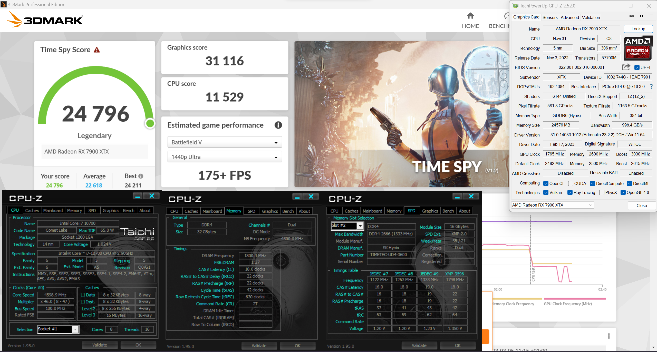Click the GPU-Z Lookup button
Screen dimensions: 657x352
point(638,29)
